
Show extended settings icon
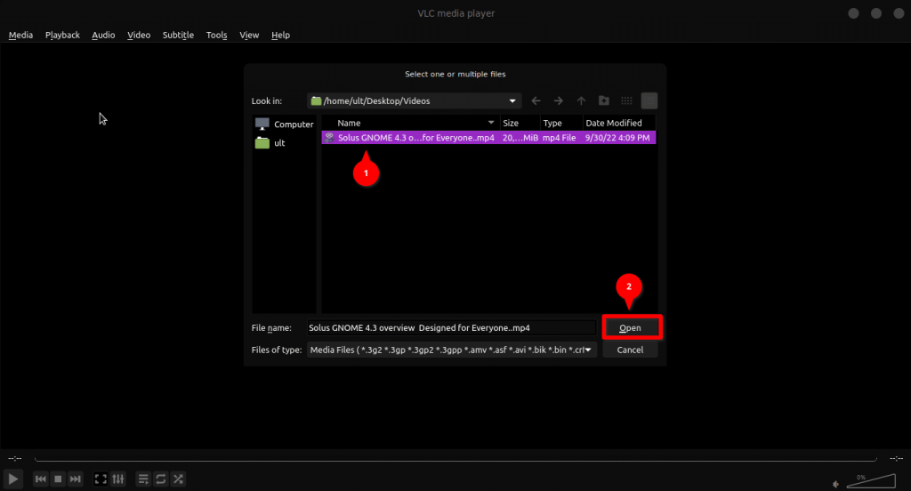coord(118,479)
